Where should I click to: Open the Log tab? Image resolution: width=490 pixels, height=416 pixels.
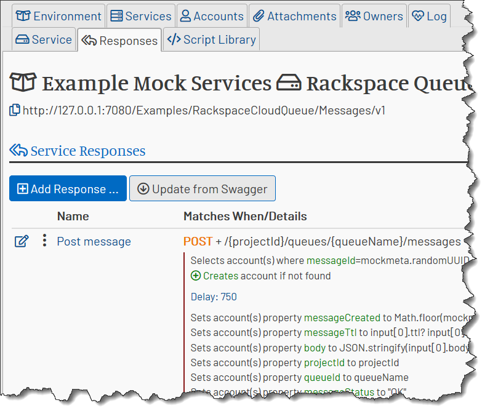coord(430,16)
